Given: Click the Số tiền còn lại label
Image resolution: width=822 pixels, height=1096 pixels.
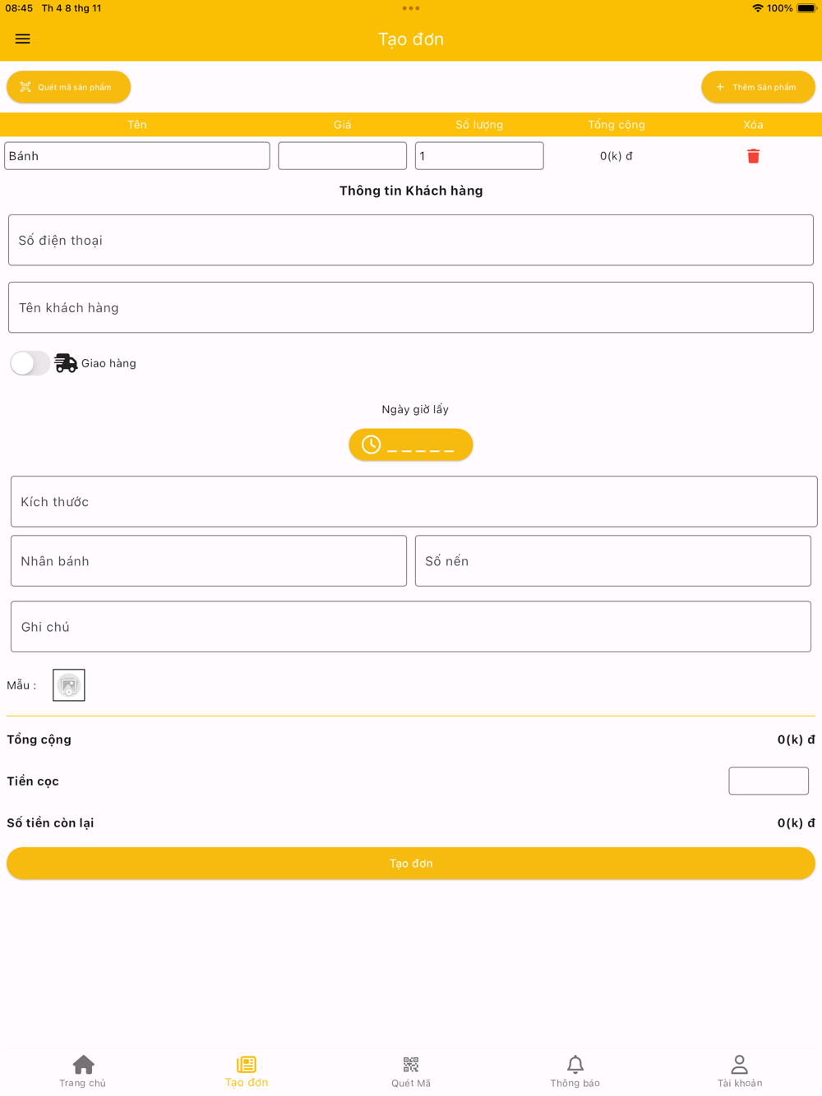Looking at the screenshot, I should 50,822.
